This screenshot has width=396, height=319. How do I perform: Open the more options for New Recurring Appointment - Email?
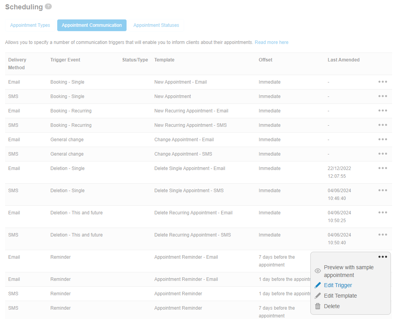[383, 110]
